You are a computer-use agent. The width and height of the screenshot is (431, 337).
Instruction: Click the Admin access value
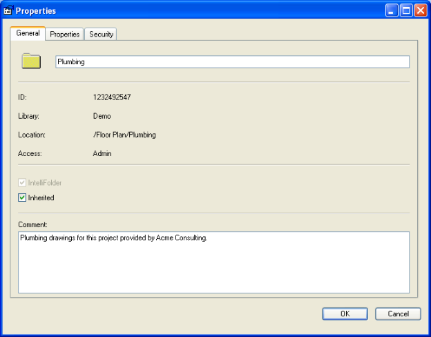tap(102, 153)
